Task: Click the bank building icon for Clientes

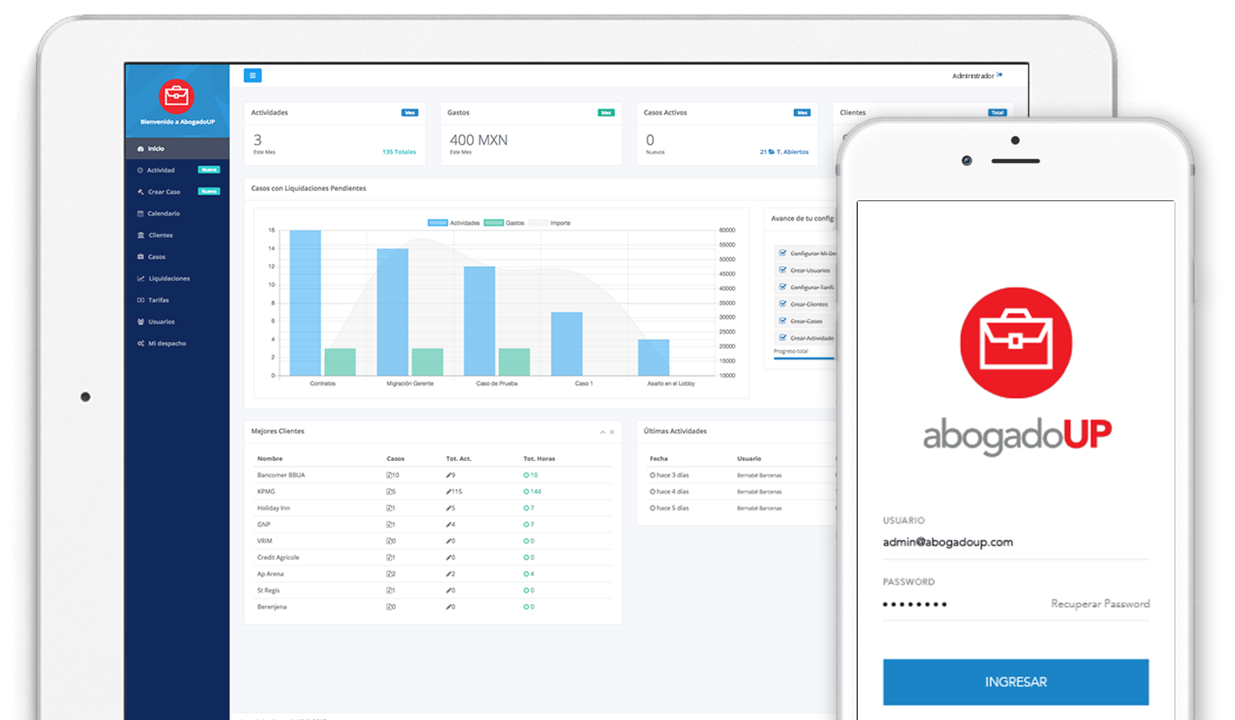Action: coord(140,236)
